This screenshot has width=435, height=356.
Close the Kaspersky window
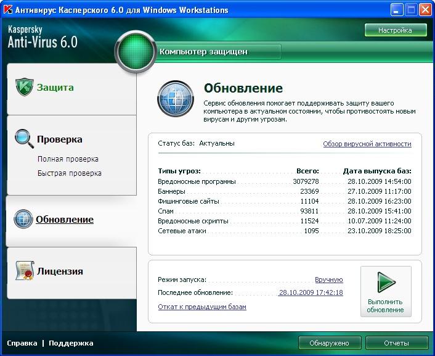pos(425,10)
